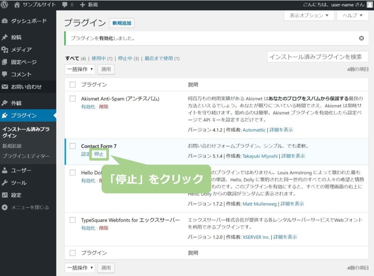The width and height of the screenshot is (374, 276).
Task: Click the home icon beside サンプルサイト
Action: (17, 5)
